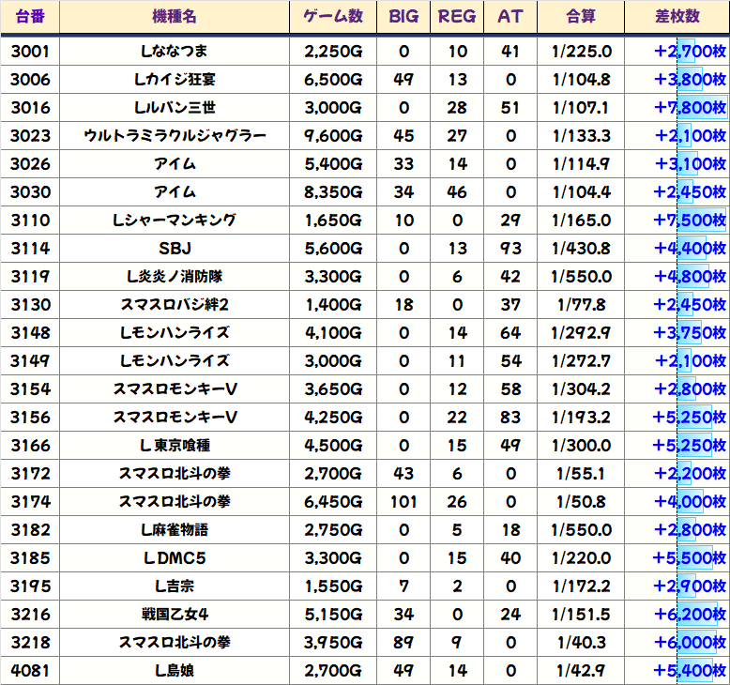Click the ゲーム数 column header
Image resolution: width=730 pixels, height=685 pixels.
click(x=333, y=17)
